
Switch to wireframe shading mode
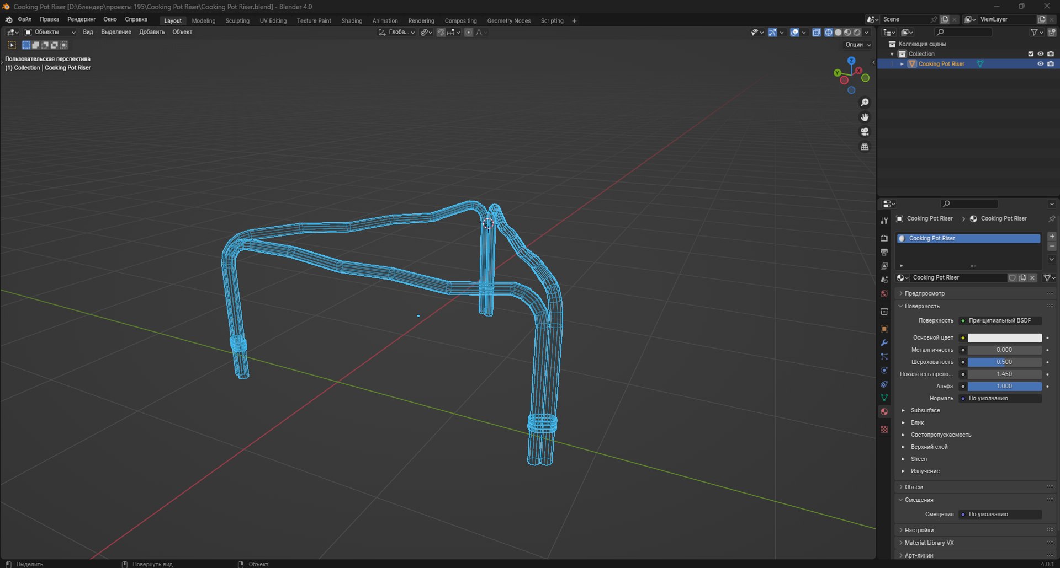[x=829, y=32]
